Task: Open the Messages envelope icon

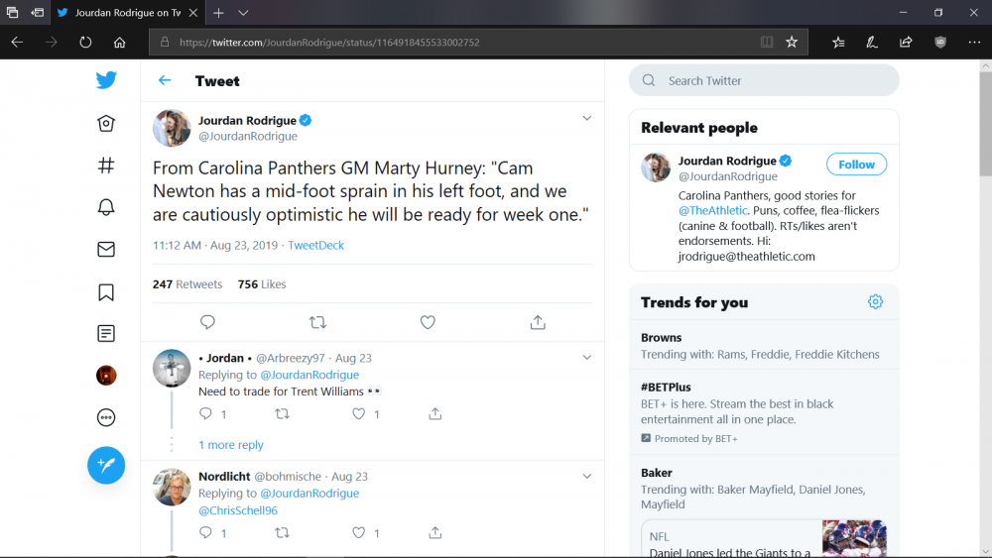Action: click(106, 250)
